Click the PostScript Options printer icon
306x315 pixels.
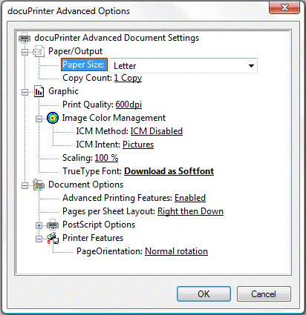click(x=53, y=225)
